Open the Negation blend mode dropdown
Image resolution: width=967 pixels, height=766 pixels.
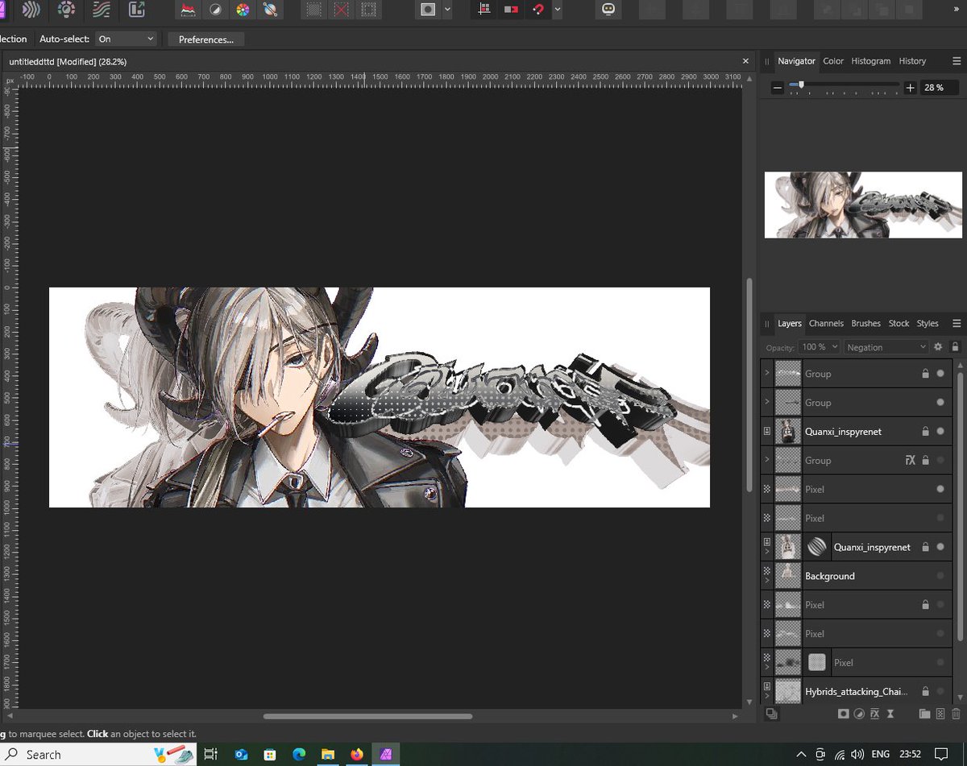[886, 347]
